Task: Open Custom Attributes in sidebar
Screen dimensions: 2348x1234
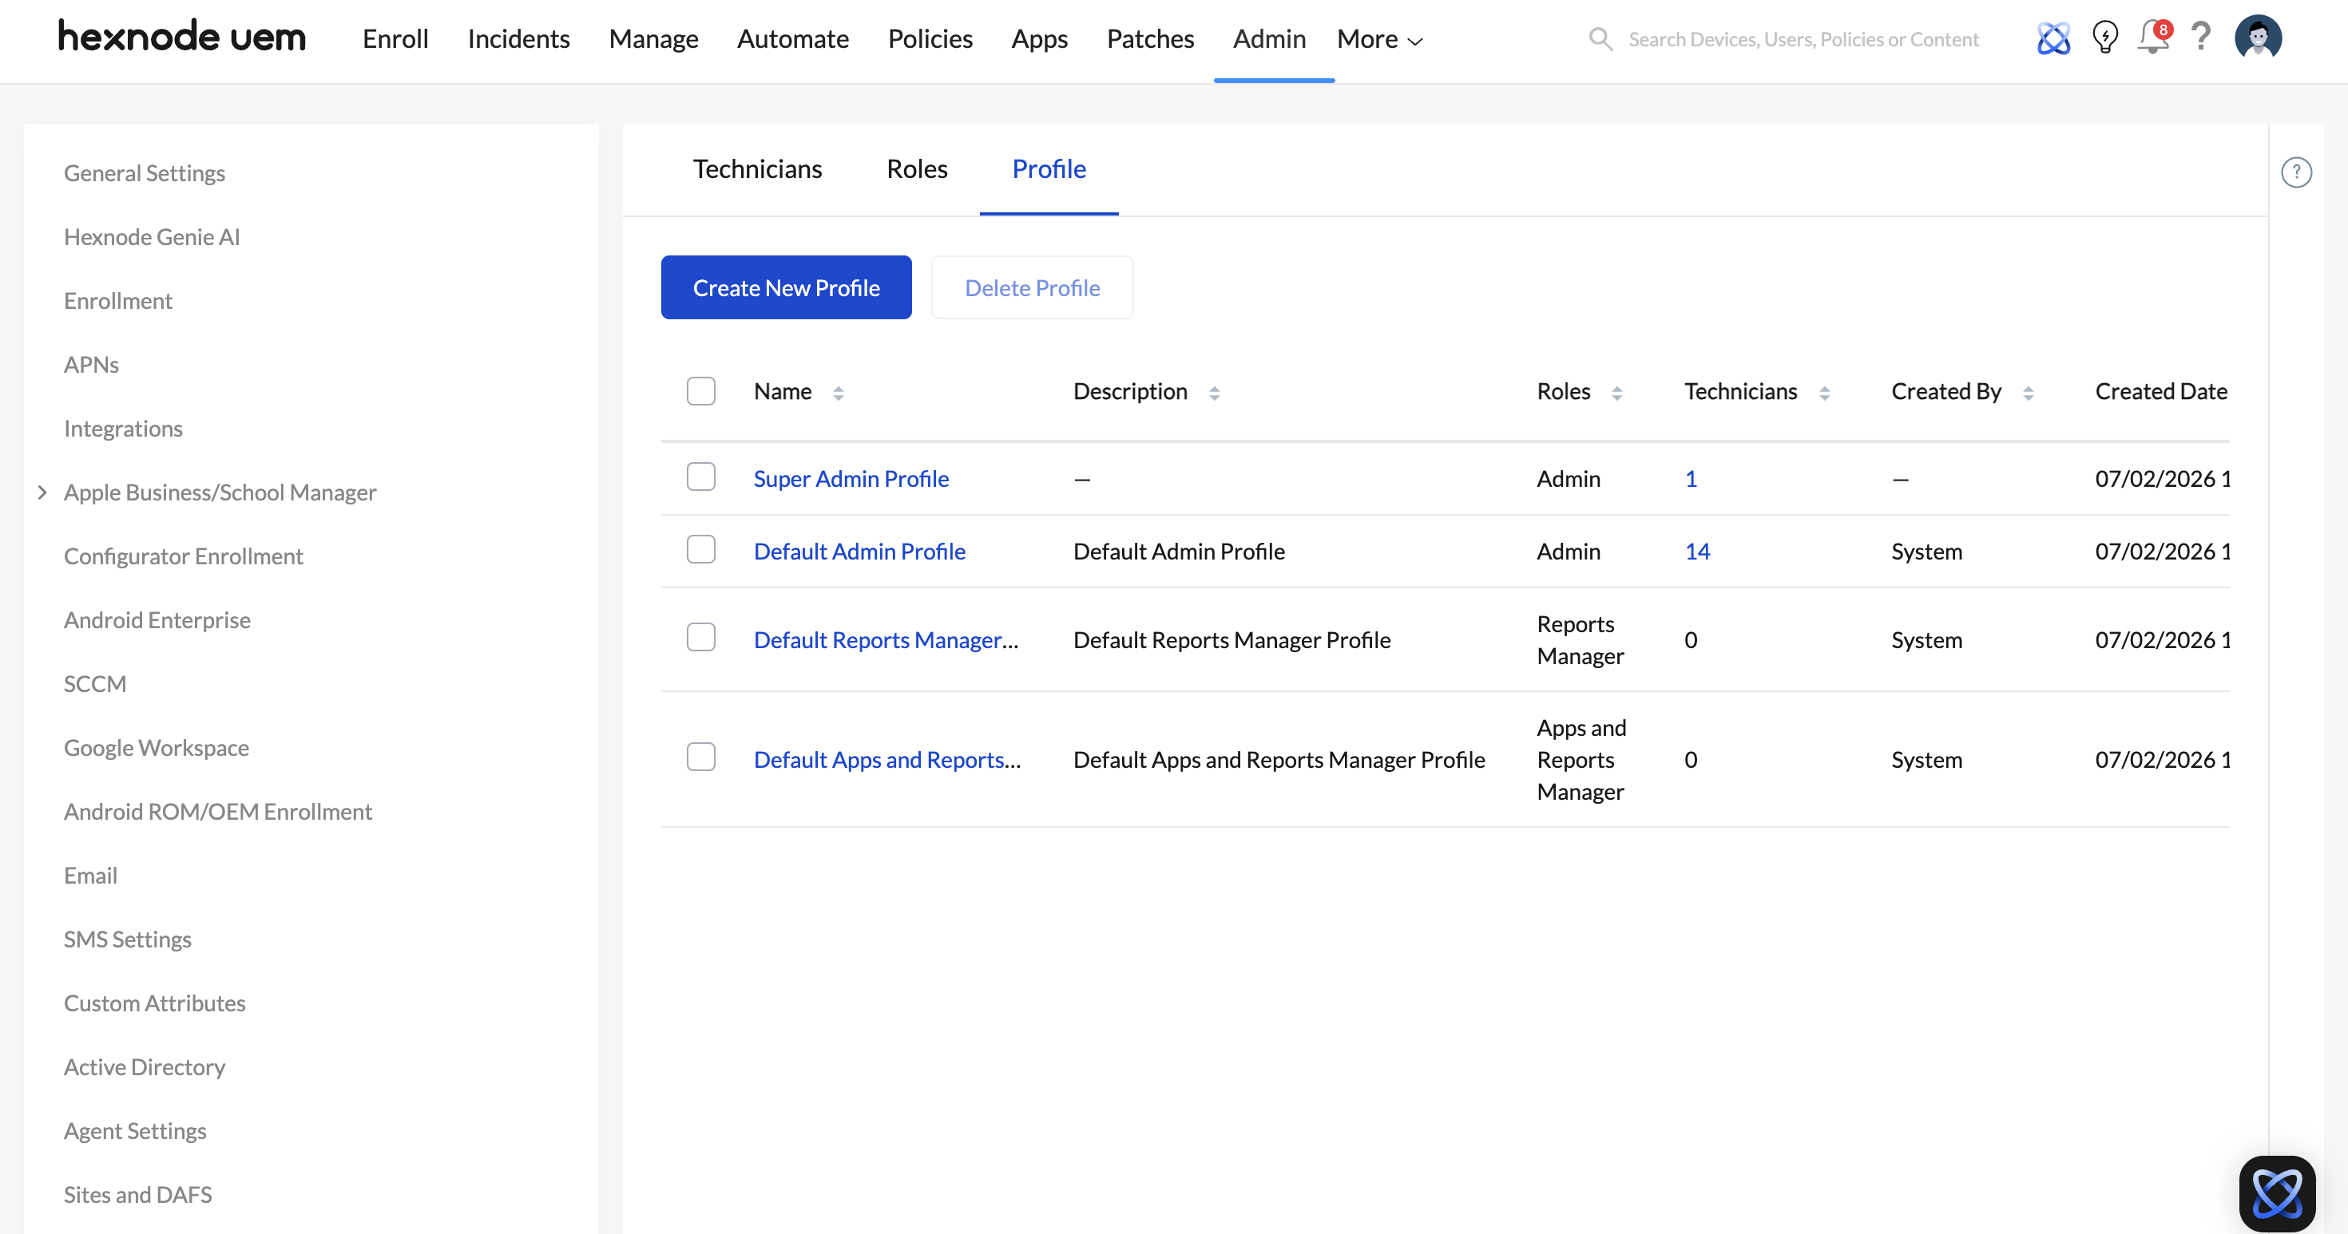Action: click(154, 1002)
